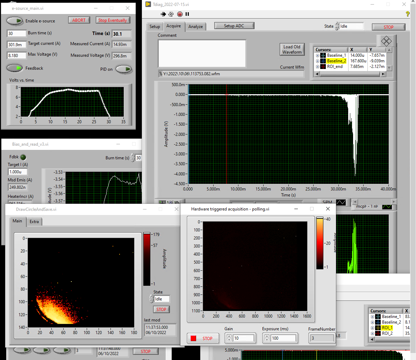
Task: Expand the ROI_end cursor entry
Action: click(x=317, y=67)
